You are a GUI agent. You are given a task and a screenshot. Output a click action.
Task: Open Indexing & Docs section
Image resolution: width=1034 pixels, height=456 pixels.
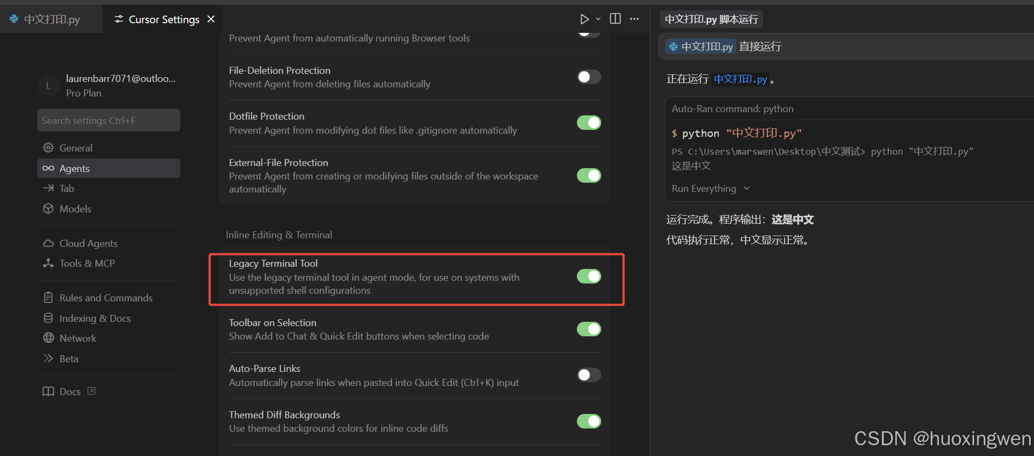(x=108, y=318)
